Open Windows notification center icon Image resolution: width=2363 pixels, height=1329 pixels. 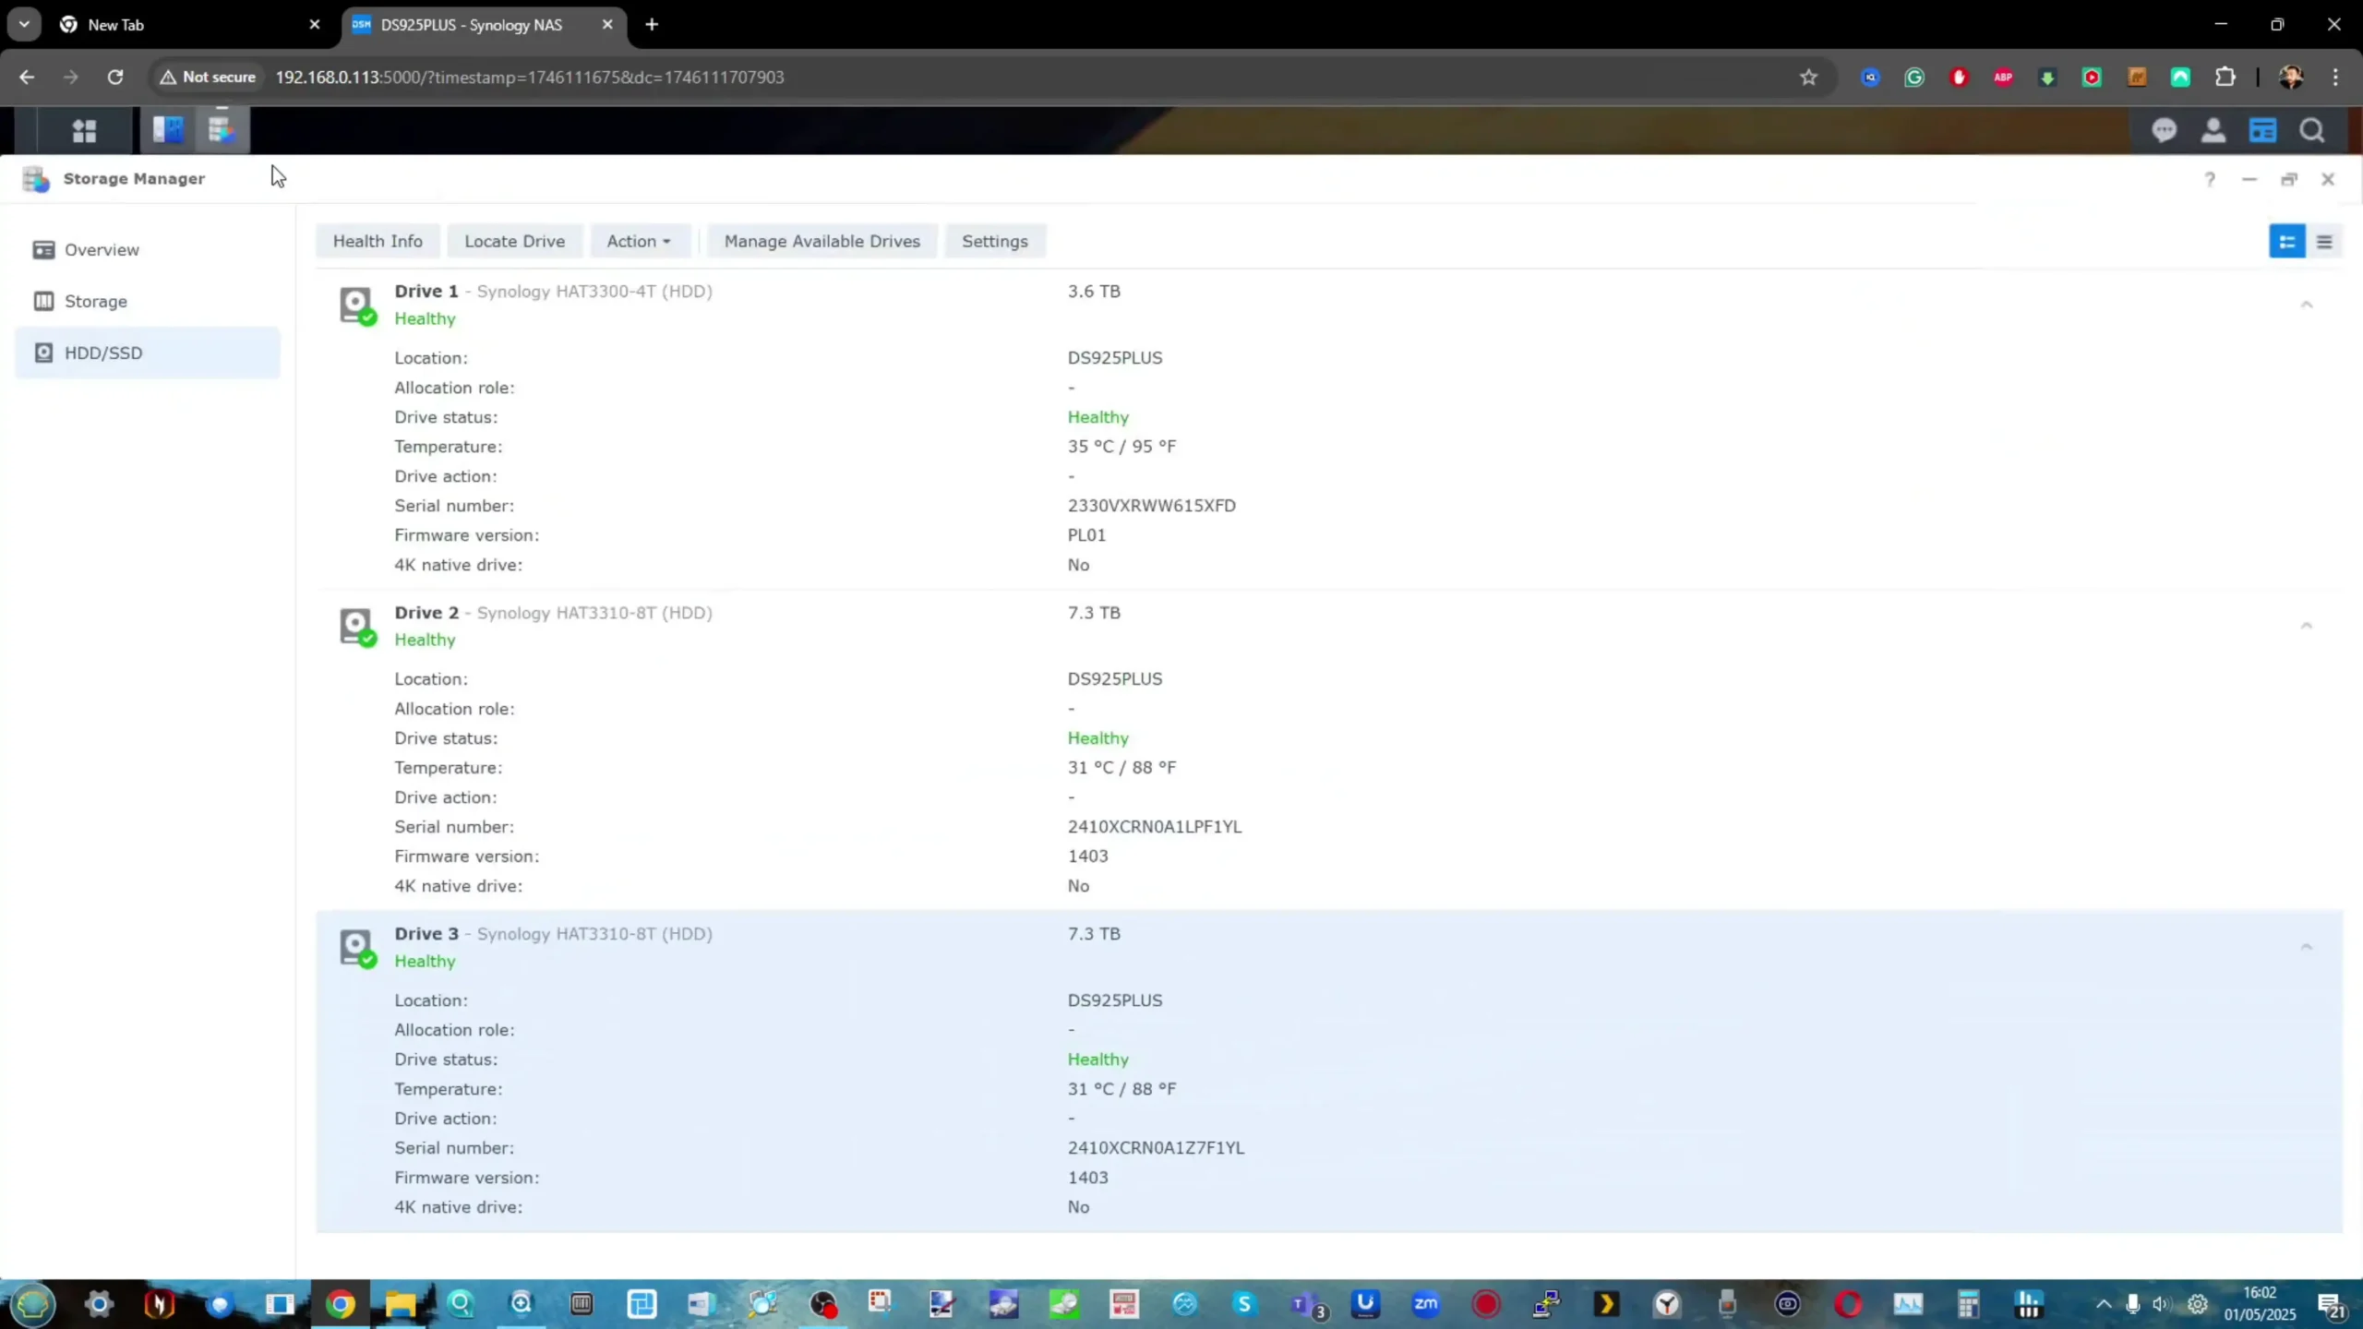click(2332, 1305)
